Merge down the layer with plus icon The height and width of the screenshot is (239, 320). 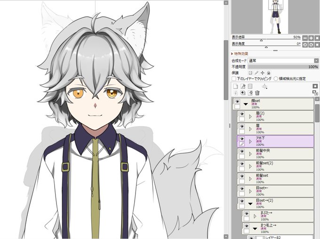[x=243, y=93]
